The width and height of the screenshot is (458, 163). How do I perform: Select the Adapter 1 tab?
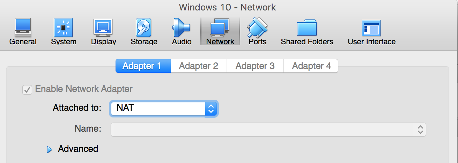pyautogui.click(x=143, y=66)
